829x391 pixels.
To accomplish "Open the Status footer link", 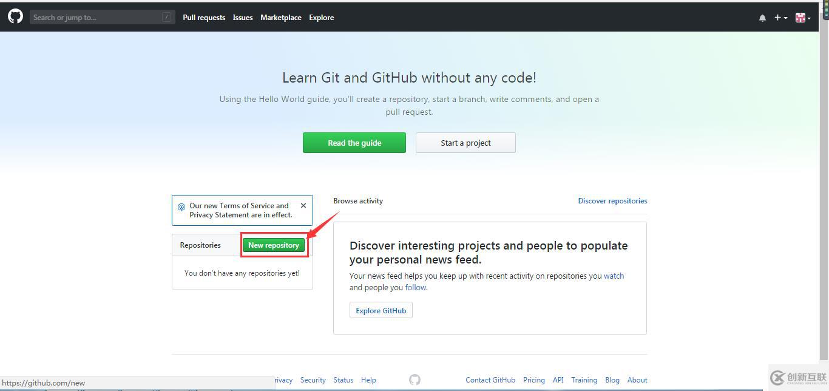I will click(x=343, y=380).
